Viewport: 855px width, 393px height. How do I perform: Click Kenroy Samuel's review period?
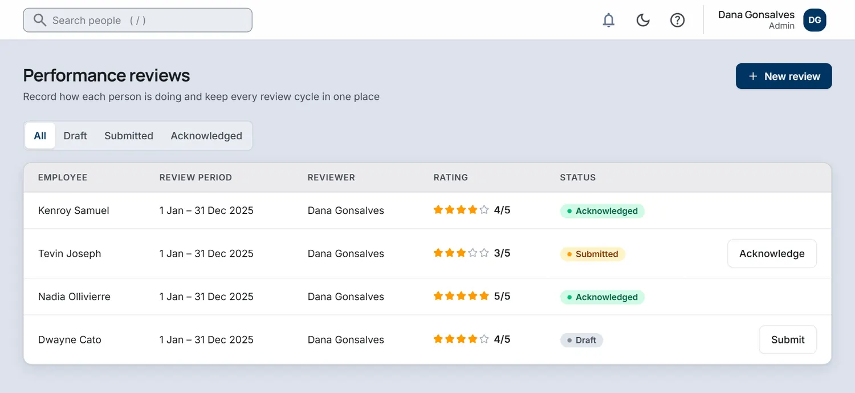click(206, 210)
